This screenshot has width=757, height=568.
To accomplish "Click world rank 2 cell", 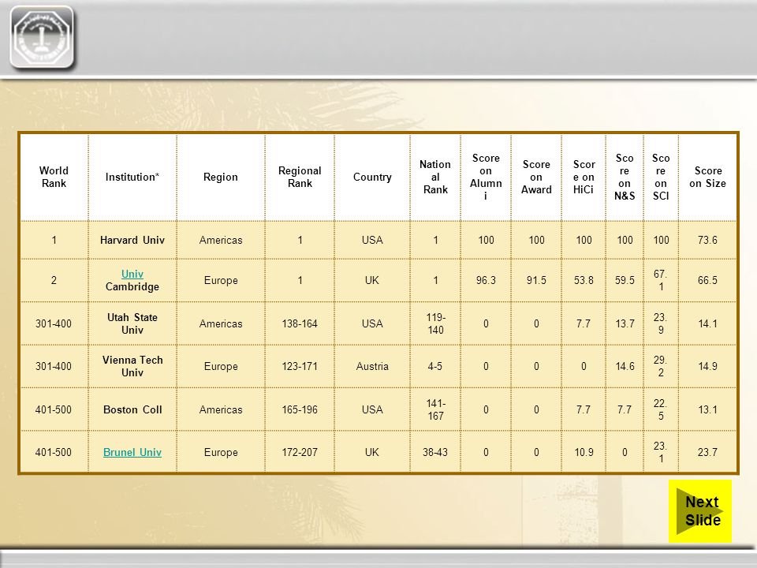I will [x=54, y=280].
